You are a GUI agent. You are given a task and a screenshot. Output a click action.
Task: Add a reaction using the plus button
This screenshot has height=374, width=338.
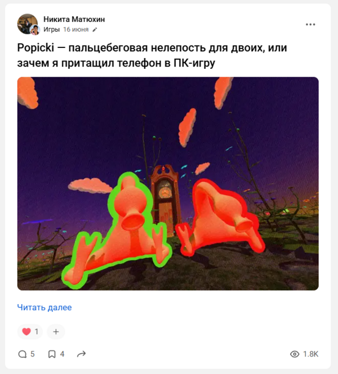tap(56, 332)
